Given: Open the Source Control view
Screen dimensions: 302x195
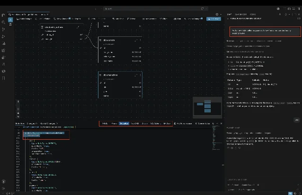Looking at the screenshot, I should coord(3,29).
